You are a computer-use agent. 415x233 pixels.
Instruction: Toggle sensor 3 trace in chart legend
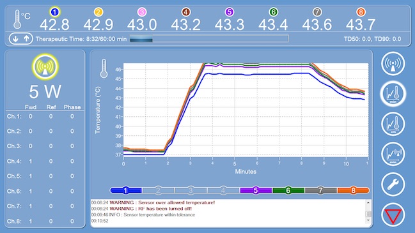click(x=191, y=190)
